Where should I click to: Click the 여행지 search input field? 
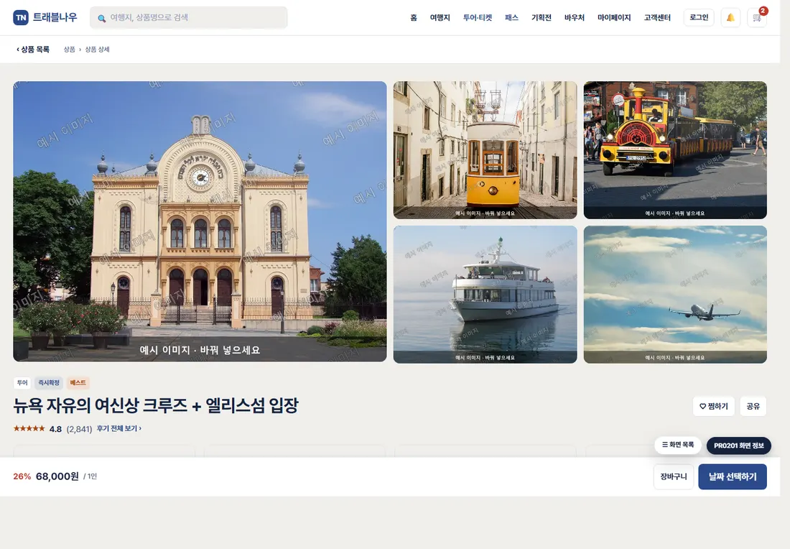(x=189, y=18)
